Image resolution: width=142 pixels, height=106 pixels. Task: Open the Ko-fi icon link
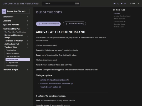[x=125, y=3]
